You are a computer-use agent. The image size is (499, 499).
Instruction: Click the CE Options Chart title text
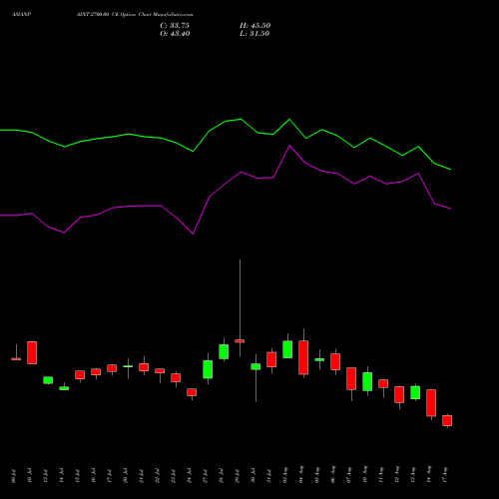click(x=135, y=15)
